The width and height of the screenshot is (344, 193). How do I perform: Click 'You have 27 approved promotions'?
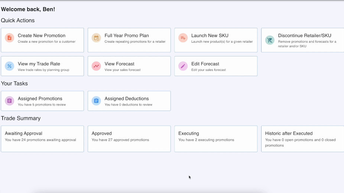120,140
